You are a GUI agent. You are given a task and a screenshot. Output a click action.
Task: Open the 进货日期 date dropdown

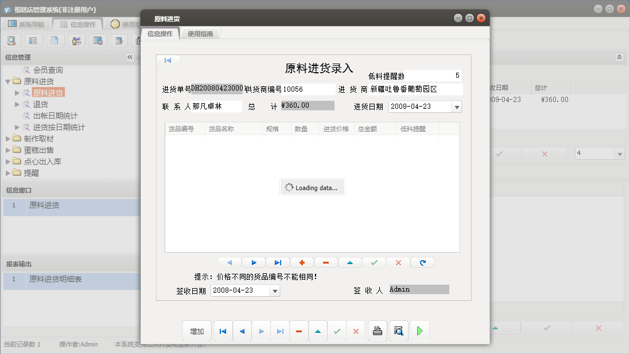457,106
